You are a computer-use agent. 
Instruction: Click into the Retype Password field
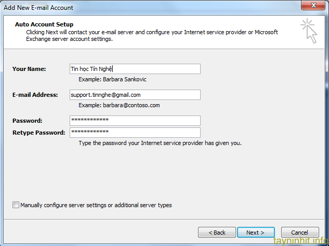coord(135,133)
